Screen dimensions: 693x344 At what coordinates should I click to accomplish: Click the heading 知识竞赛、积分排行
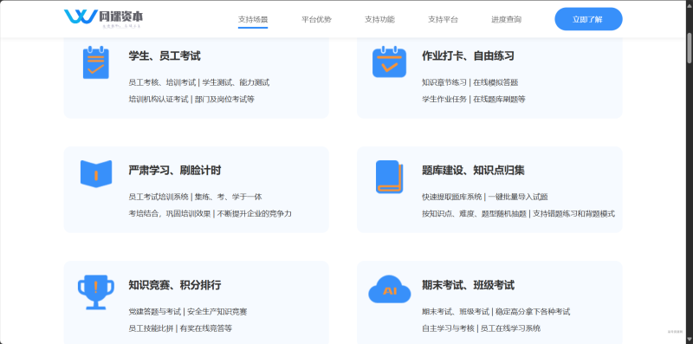click(x=175, y=285)
